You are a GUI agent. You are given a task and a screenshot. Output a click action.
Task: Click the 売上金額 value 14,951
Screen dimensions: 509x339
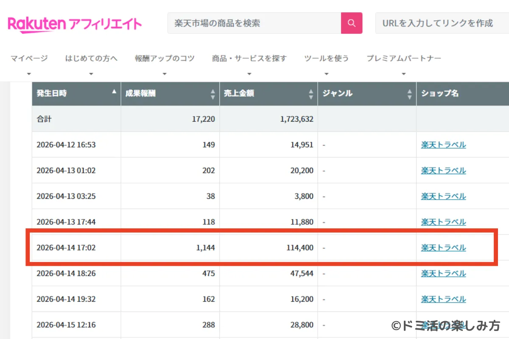(x=302, y=145)
